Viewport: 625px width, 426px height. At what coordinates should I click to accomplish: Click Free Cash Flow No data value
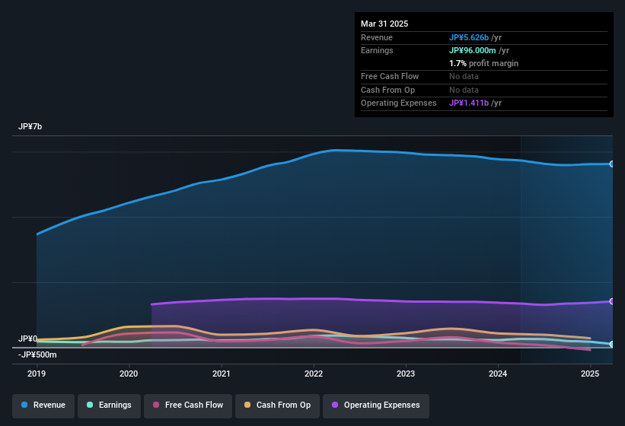[x=464, y=76]
